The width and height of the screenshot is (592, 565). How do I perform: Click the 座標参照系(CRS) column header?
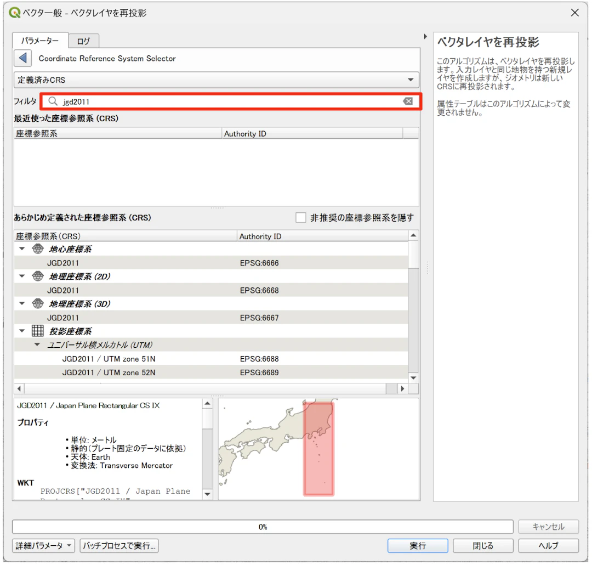(126, 236)
